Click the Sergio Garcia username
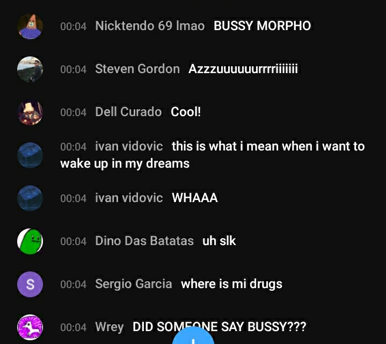This screenshot has height=344, width=386. pyautogui.click(x=134, y=284)
